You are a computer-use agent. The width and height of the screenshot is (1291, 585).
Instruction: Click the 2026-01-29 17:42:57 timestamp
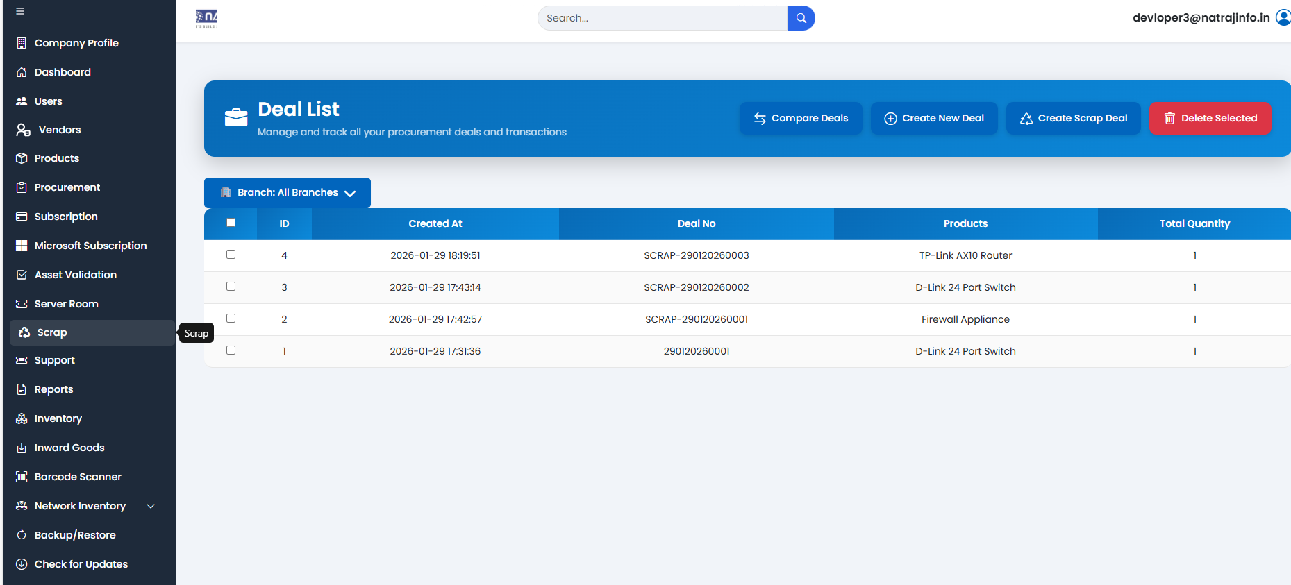coord(435,319)
